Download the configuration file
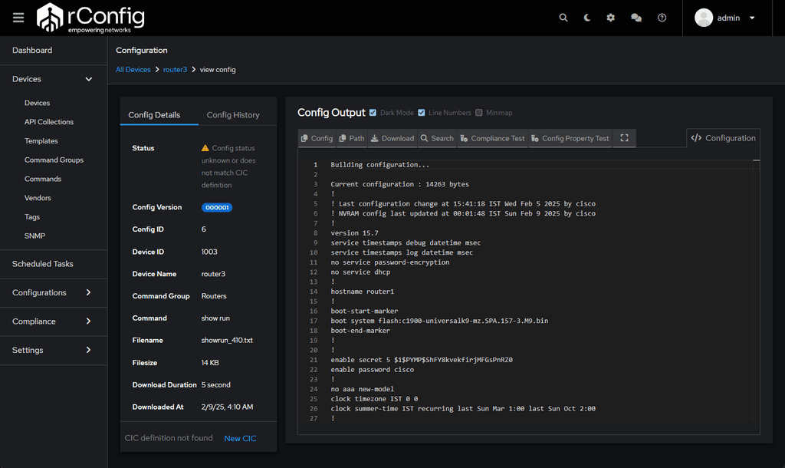Screen dimensions: 785x468 pyautogui.click(x=392, y=138)
